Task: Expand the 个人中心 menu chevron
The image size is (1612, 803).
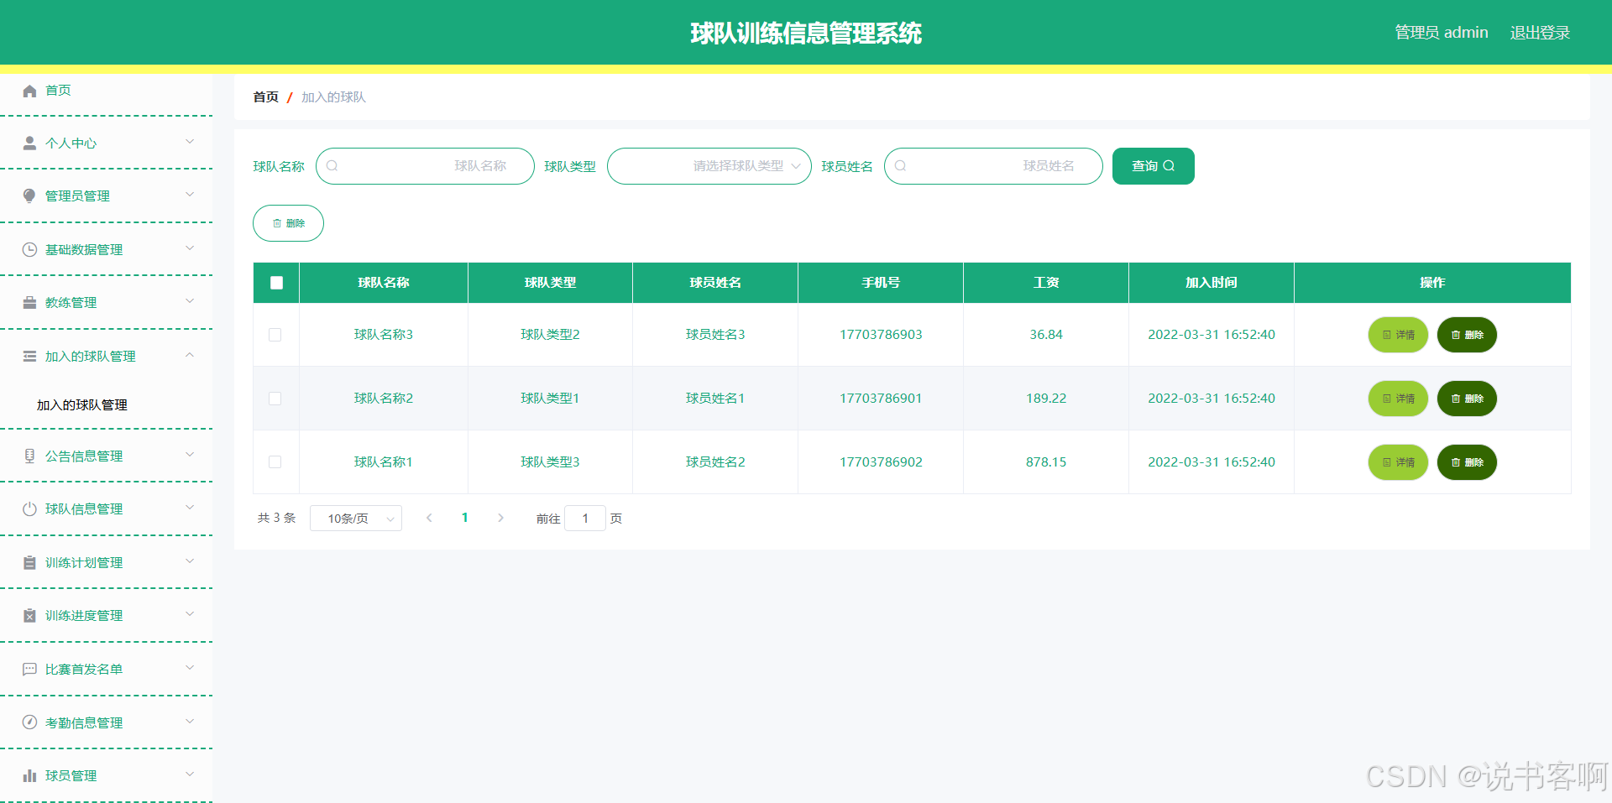Action: (x=190, y=142)
